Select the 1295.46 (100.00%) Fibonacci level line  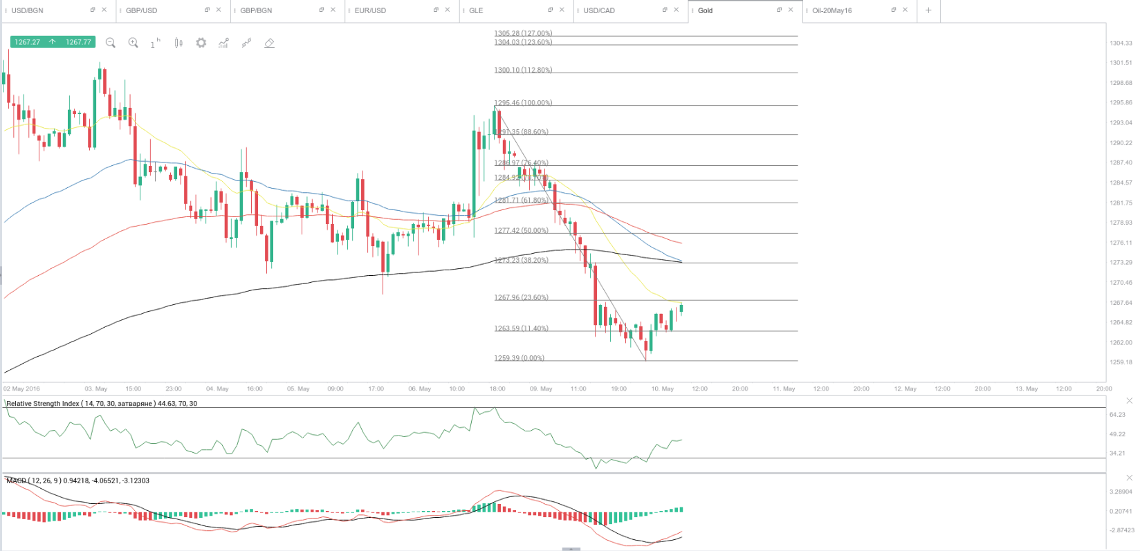coord(657,105)
